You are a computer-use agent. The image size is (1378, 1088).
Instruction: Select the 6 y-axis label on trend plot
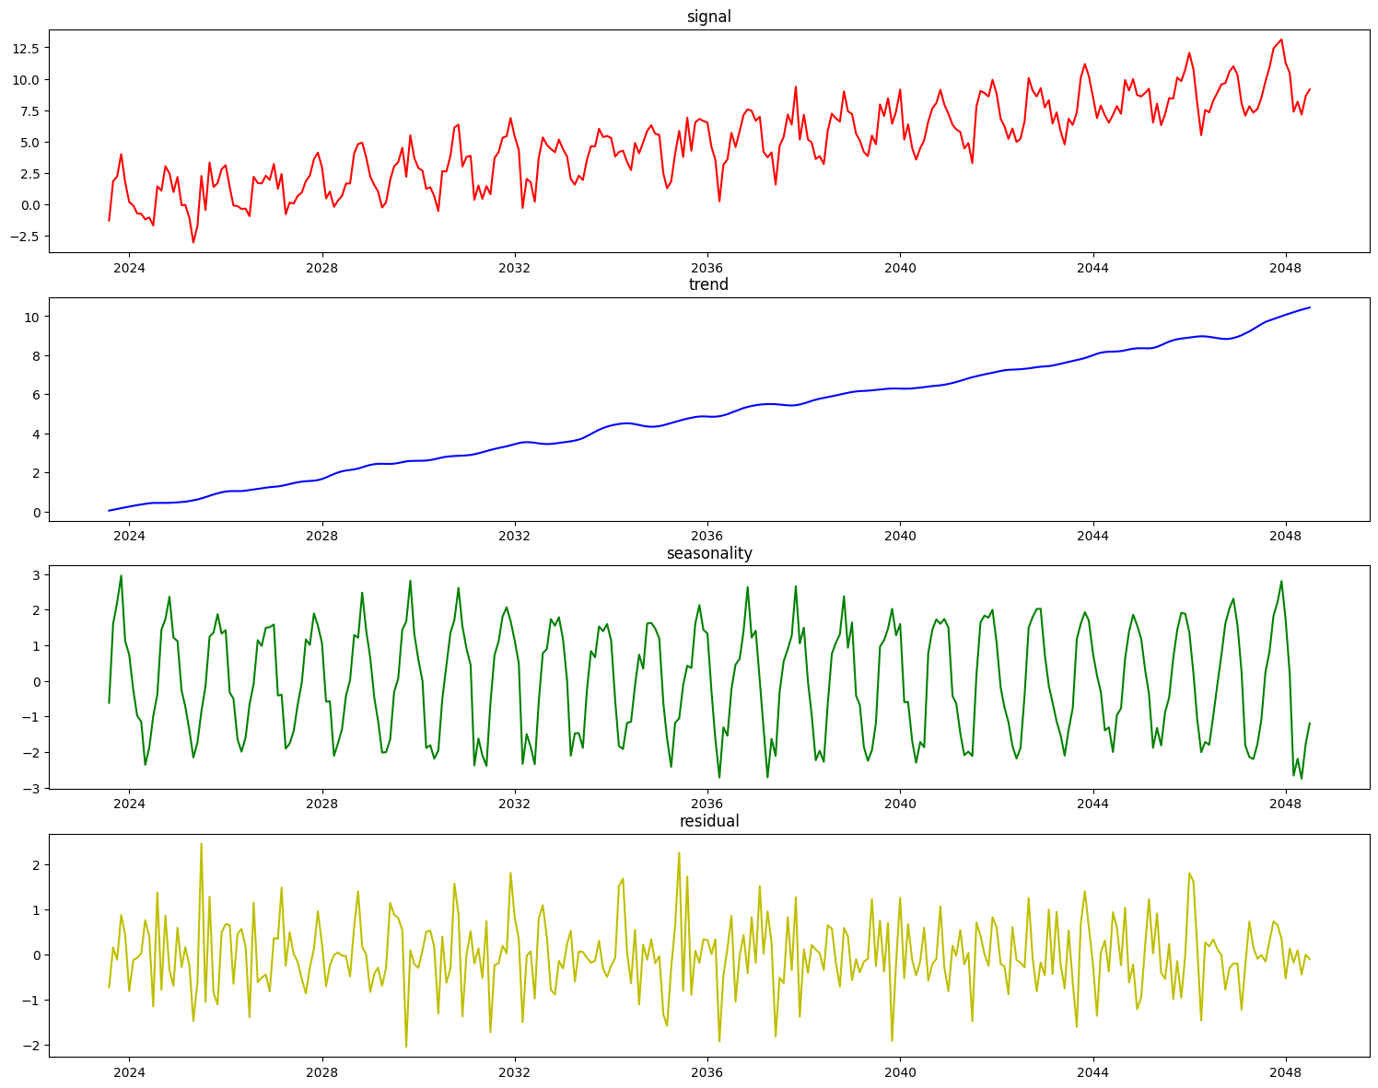coord(34,395)
